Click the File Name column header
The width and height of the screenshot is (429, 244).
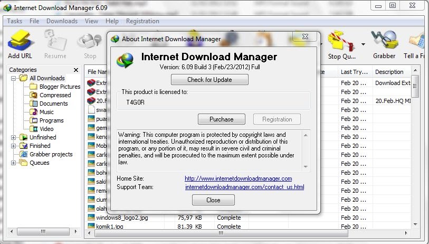pyautogui.click(x=97, y=72)
